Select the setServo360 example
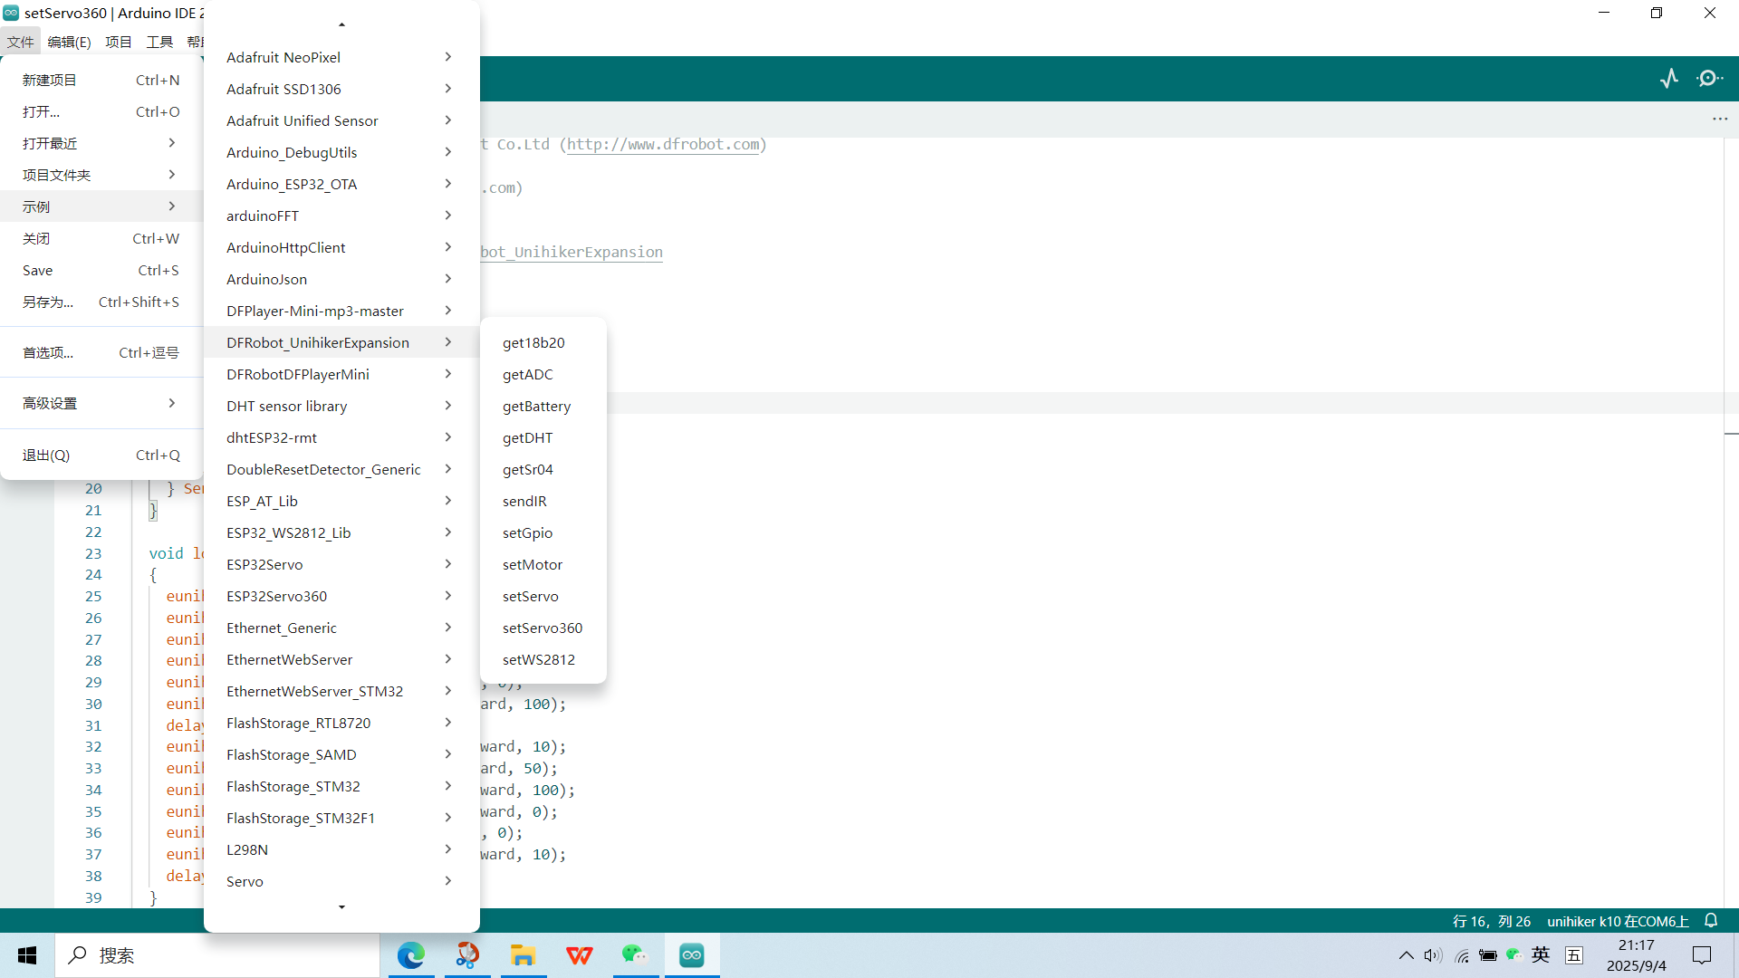Image resolution: width=1739 pixels, height=978 pixels. point(543,628)
